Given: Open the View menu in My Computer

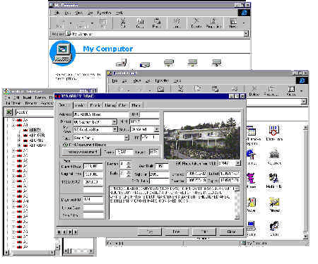Looking at the screenshot, I should pyautogui.click(x=79, y=13).
